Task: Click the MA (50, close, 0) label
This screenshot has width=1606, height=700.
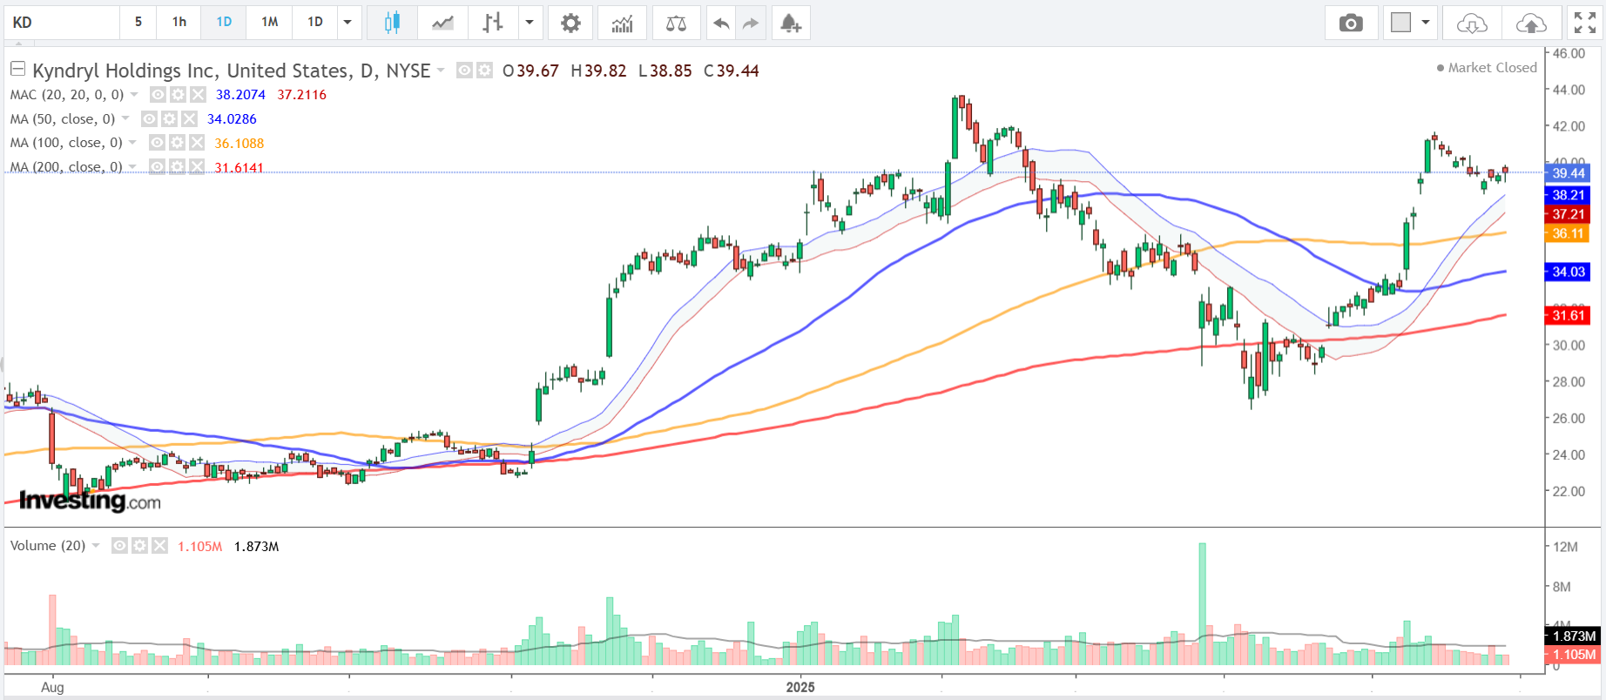Action: (63, 118)
